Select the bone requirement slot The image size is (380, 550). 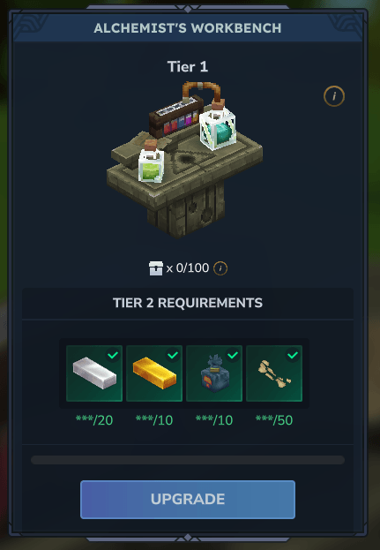(274, 373)
